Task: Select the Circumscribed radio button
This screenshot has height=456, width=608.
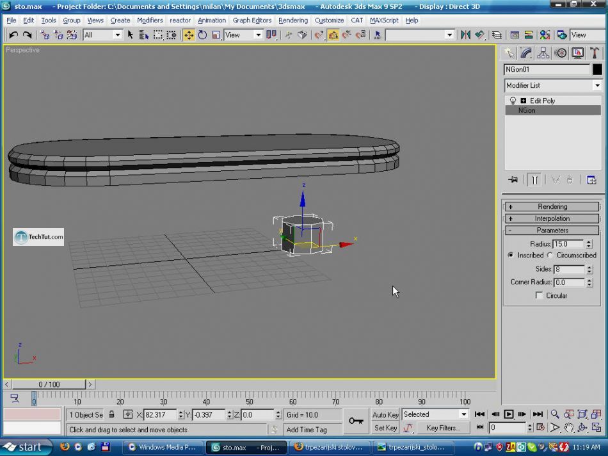Action: (x=550, y=255)
